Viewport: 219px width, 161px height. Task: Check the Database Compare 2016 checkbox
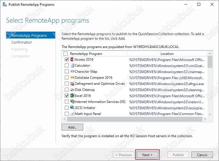coord(67,77)
